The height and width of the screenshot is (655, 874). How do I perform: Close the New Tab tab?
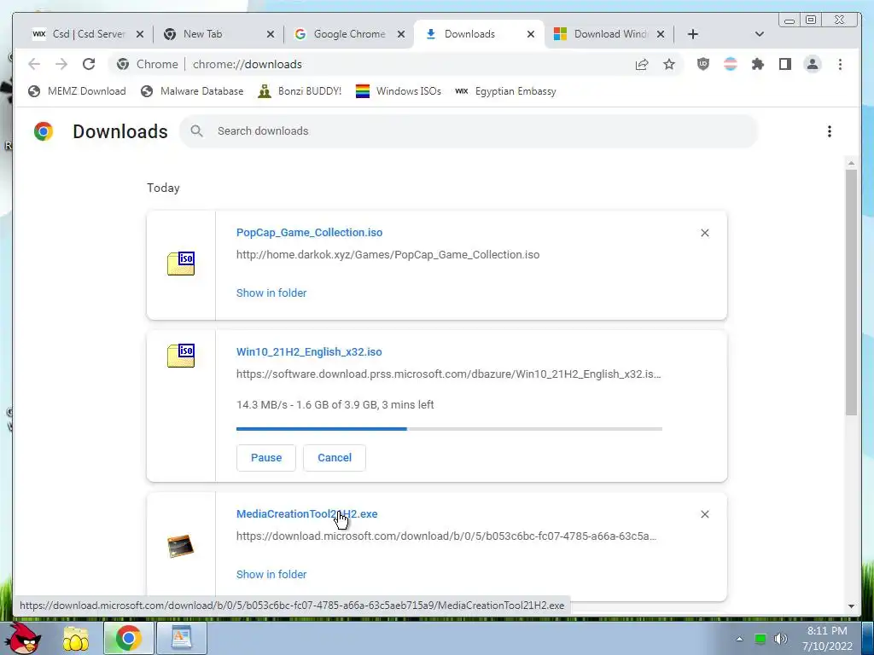point(271,34)
